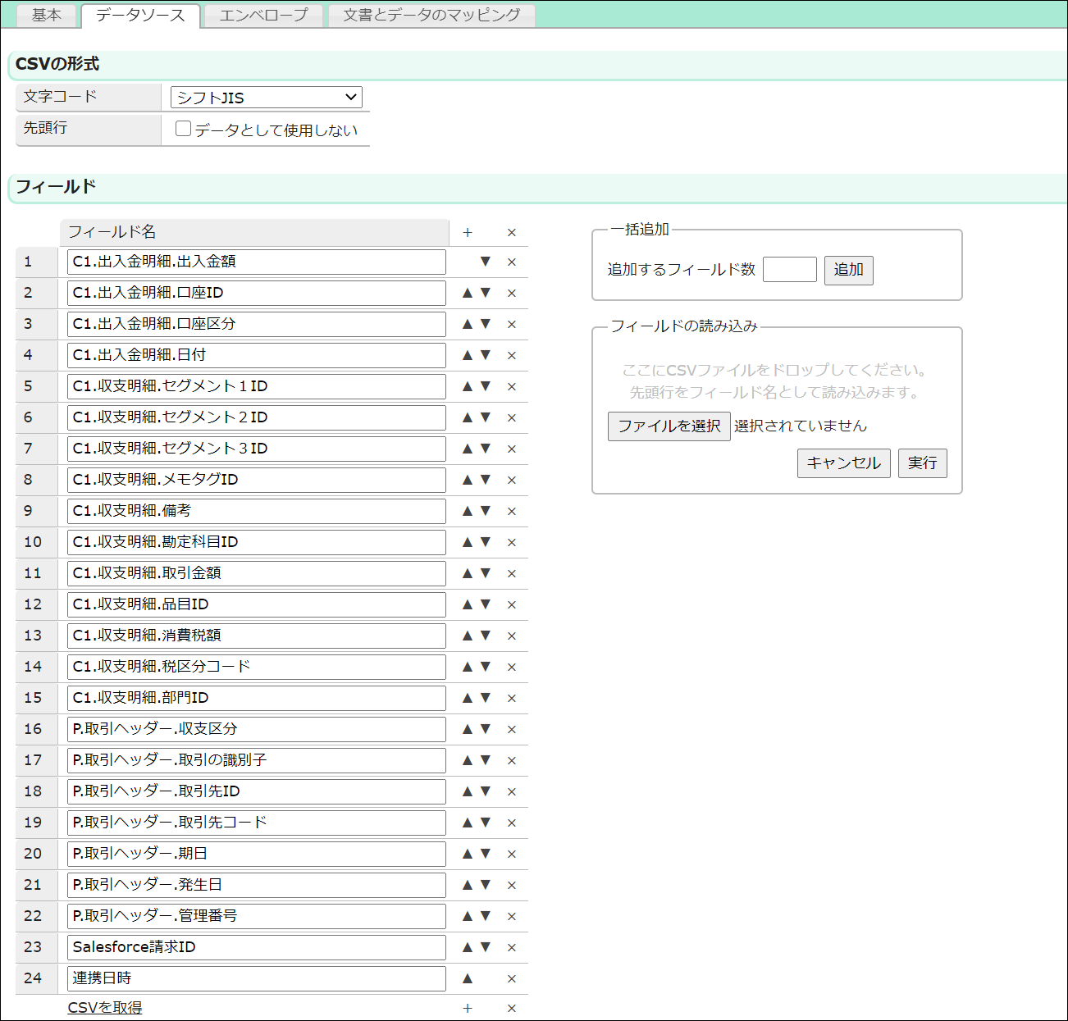1068x1021 pixels.
Task: Enable データとして使用しない for the header row
Action: [x=182, y=129]
